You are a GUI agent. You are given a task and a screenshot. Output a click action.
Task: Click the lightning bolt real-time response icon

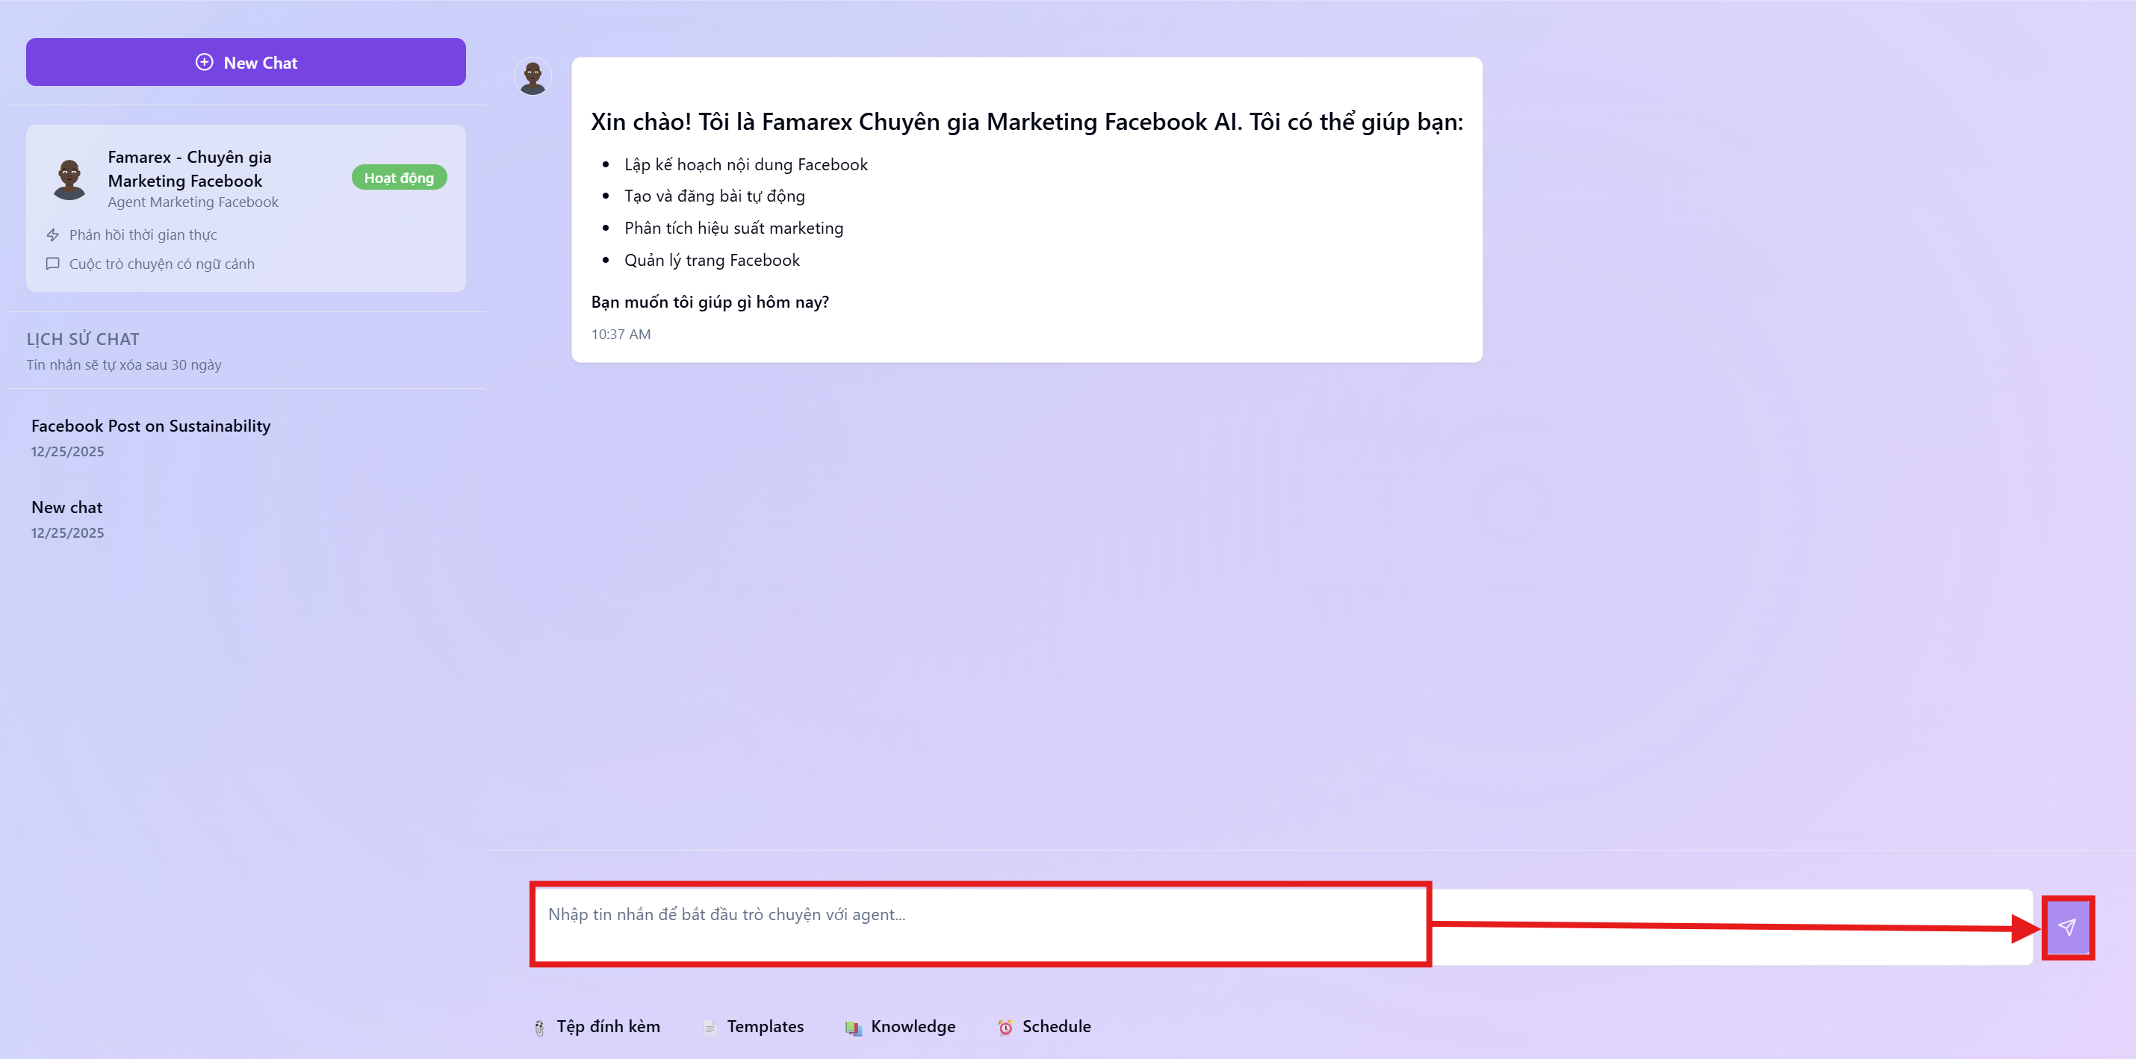pyautogui.click(x=53, y=235)
